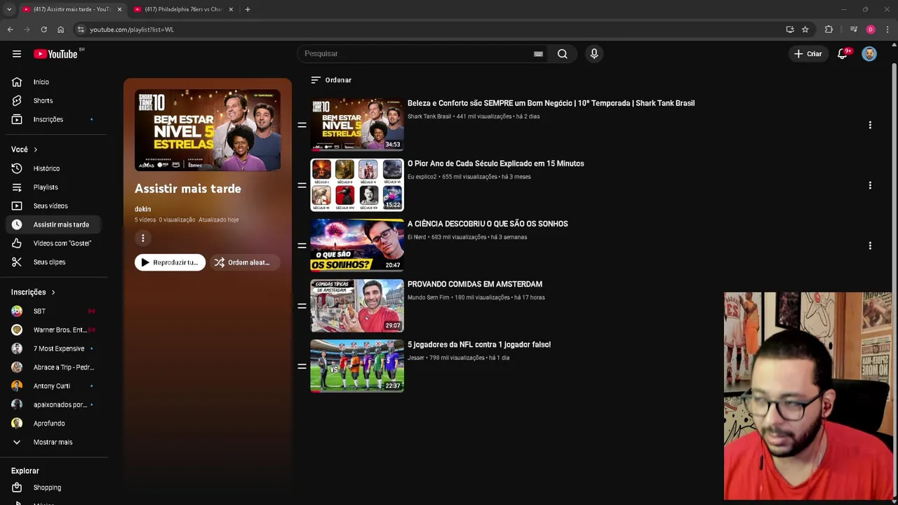Open the on-screen keyboard icon in search box
The height and width of the screenshot is (505, 898).
[x=538, y=54]
